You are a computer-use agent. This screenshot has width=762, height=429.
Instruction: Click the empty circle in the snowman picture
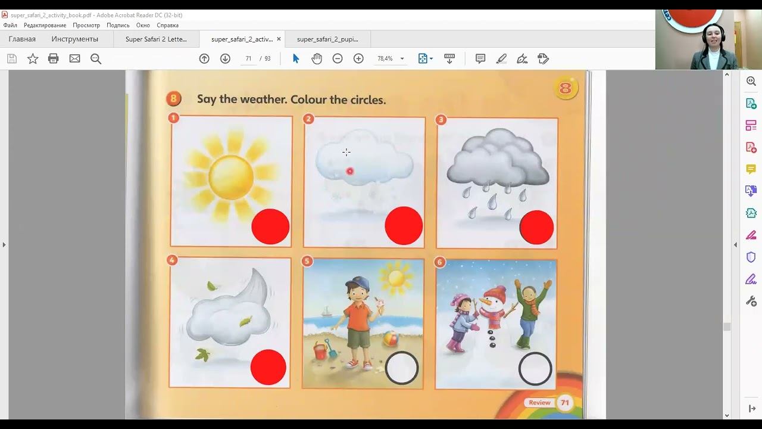click(x=535, y=369)
